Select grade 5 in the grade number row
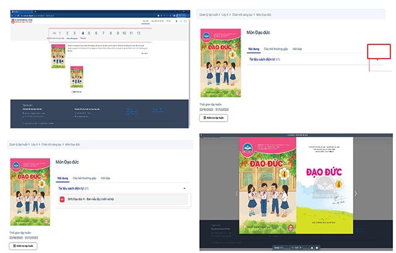396x253 pixels. [x=90, y=33]
